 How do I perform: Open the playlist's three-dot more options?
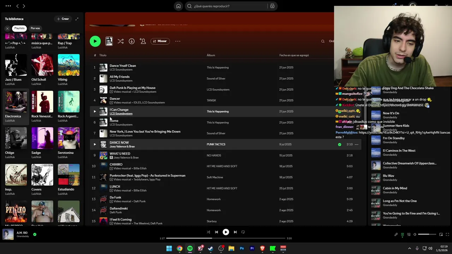(x=178, y=41)
